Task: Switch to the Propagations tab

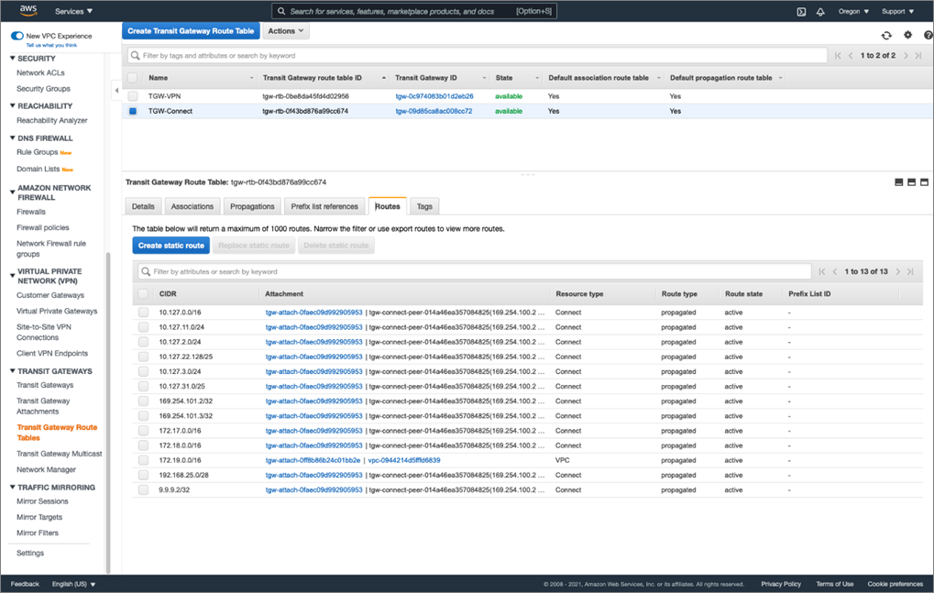Action: (252, 206)
